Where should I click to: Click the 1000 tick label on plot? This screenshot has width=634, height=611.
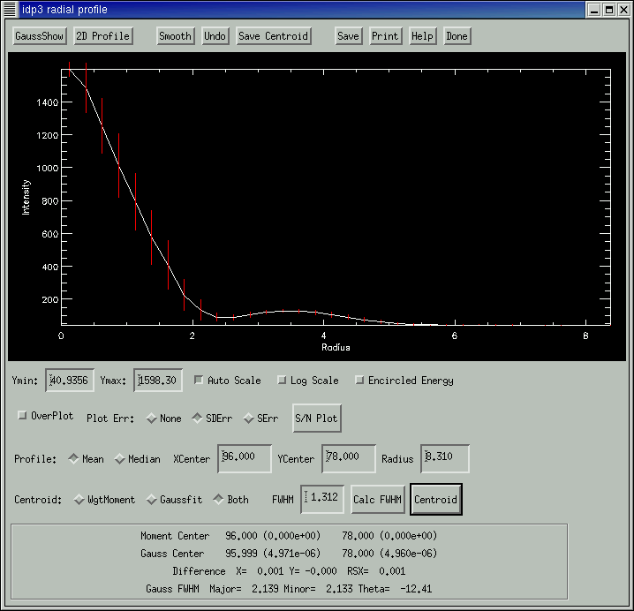[48, 168]
